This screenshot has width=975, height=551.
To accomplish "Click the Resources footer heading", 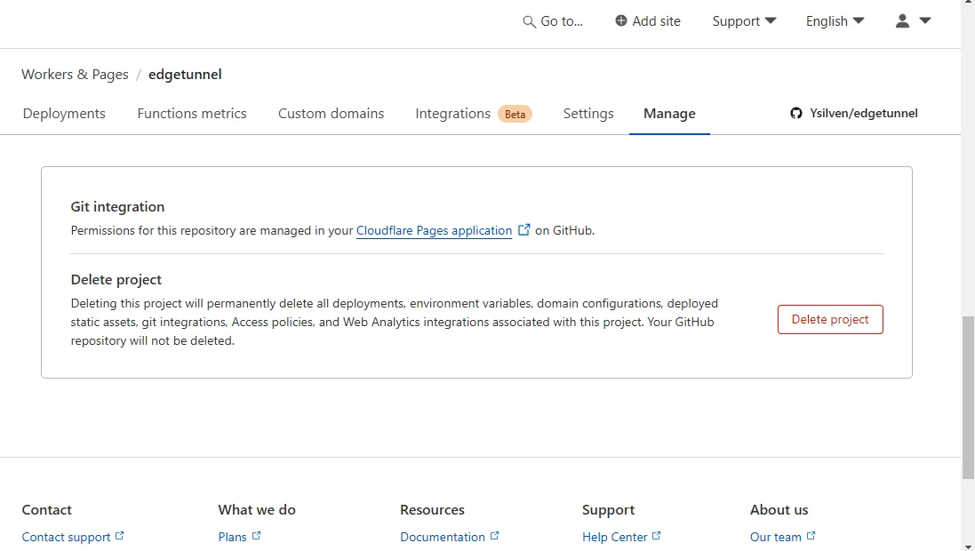I will (x=432, y=510).
